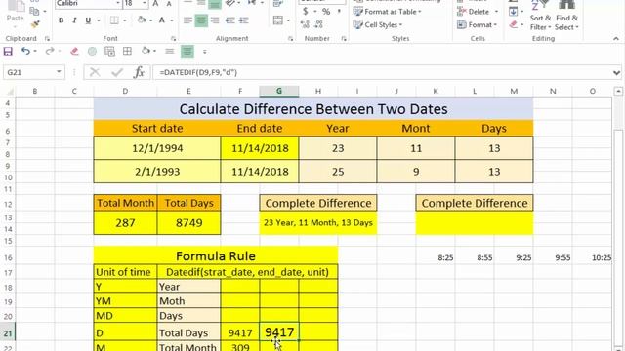Viewport: 625px width, 351px height.
Task: Click the Increase Font Size icon
Action: pos(156,4)
